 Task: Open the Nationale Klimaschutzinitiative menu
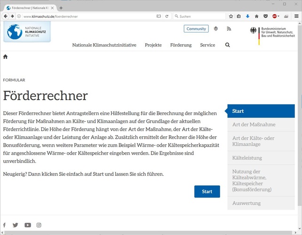point(104,45)
